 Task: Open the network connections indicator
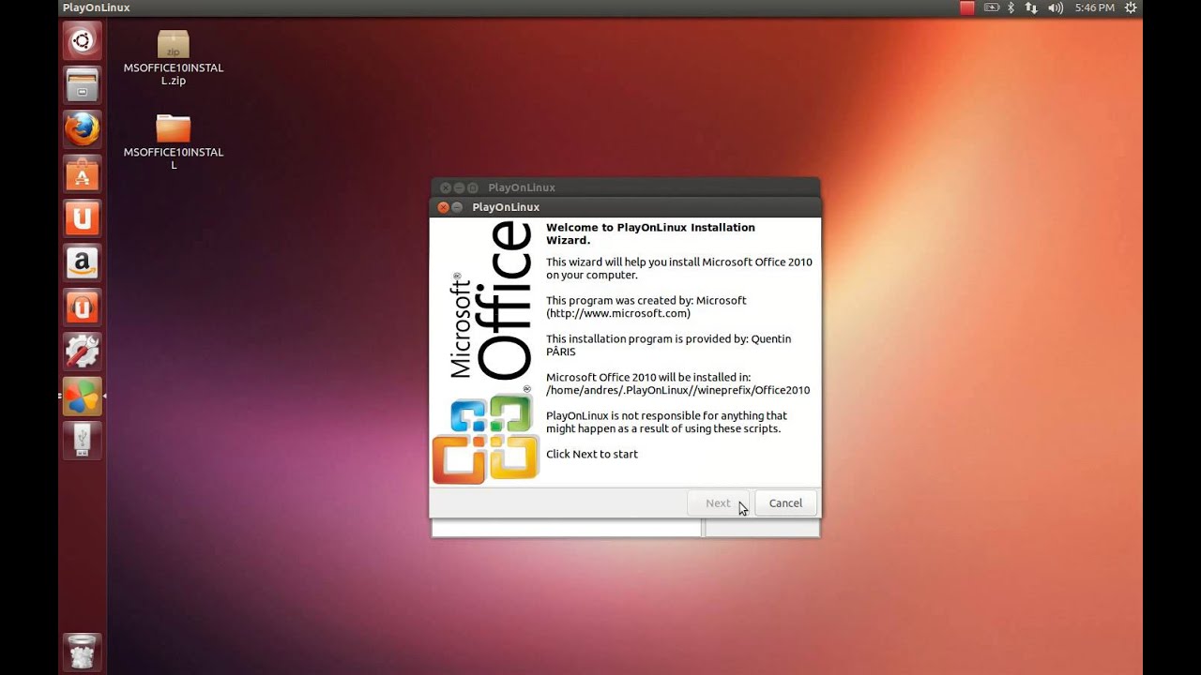pyautogui.click(x=1031, y=7)
